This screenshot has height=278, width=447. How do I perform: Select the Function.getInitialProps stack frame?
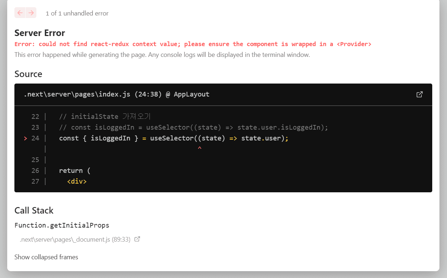[62, 225]
